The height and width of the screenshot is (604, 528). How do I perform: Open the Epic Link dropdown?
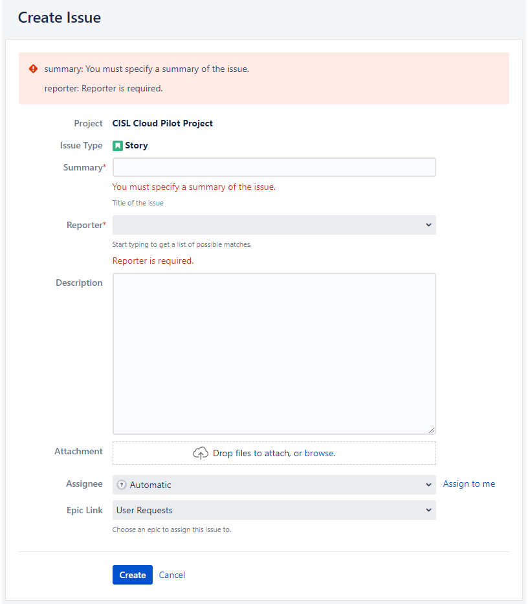coord(274,510)
